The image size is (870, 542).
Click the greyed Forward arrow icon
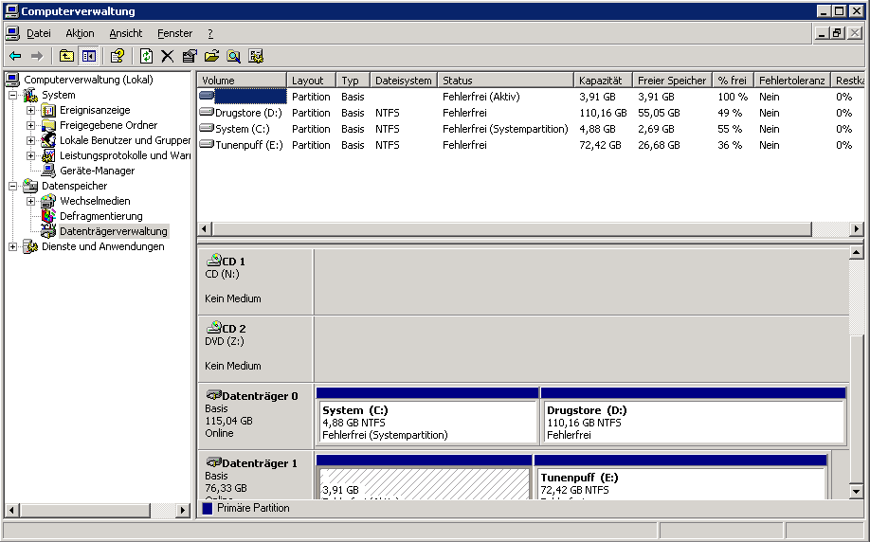pos(37,56)
